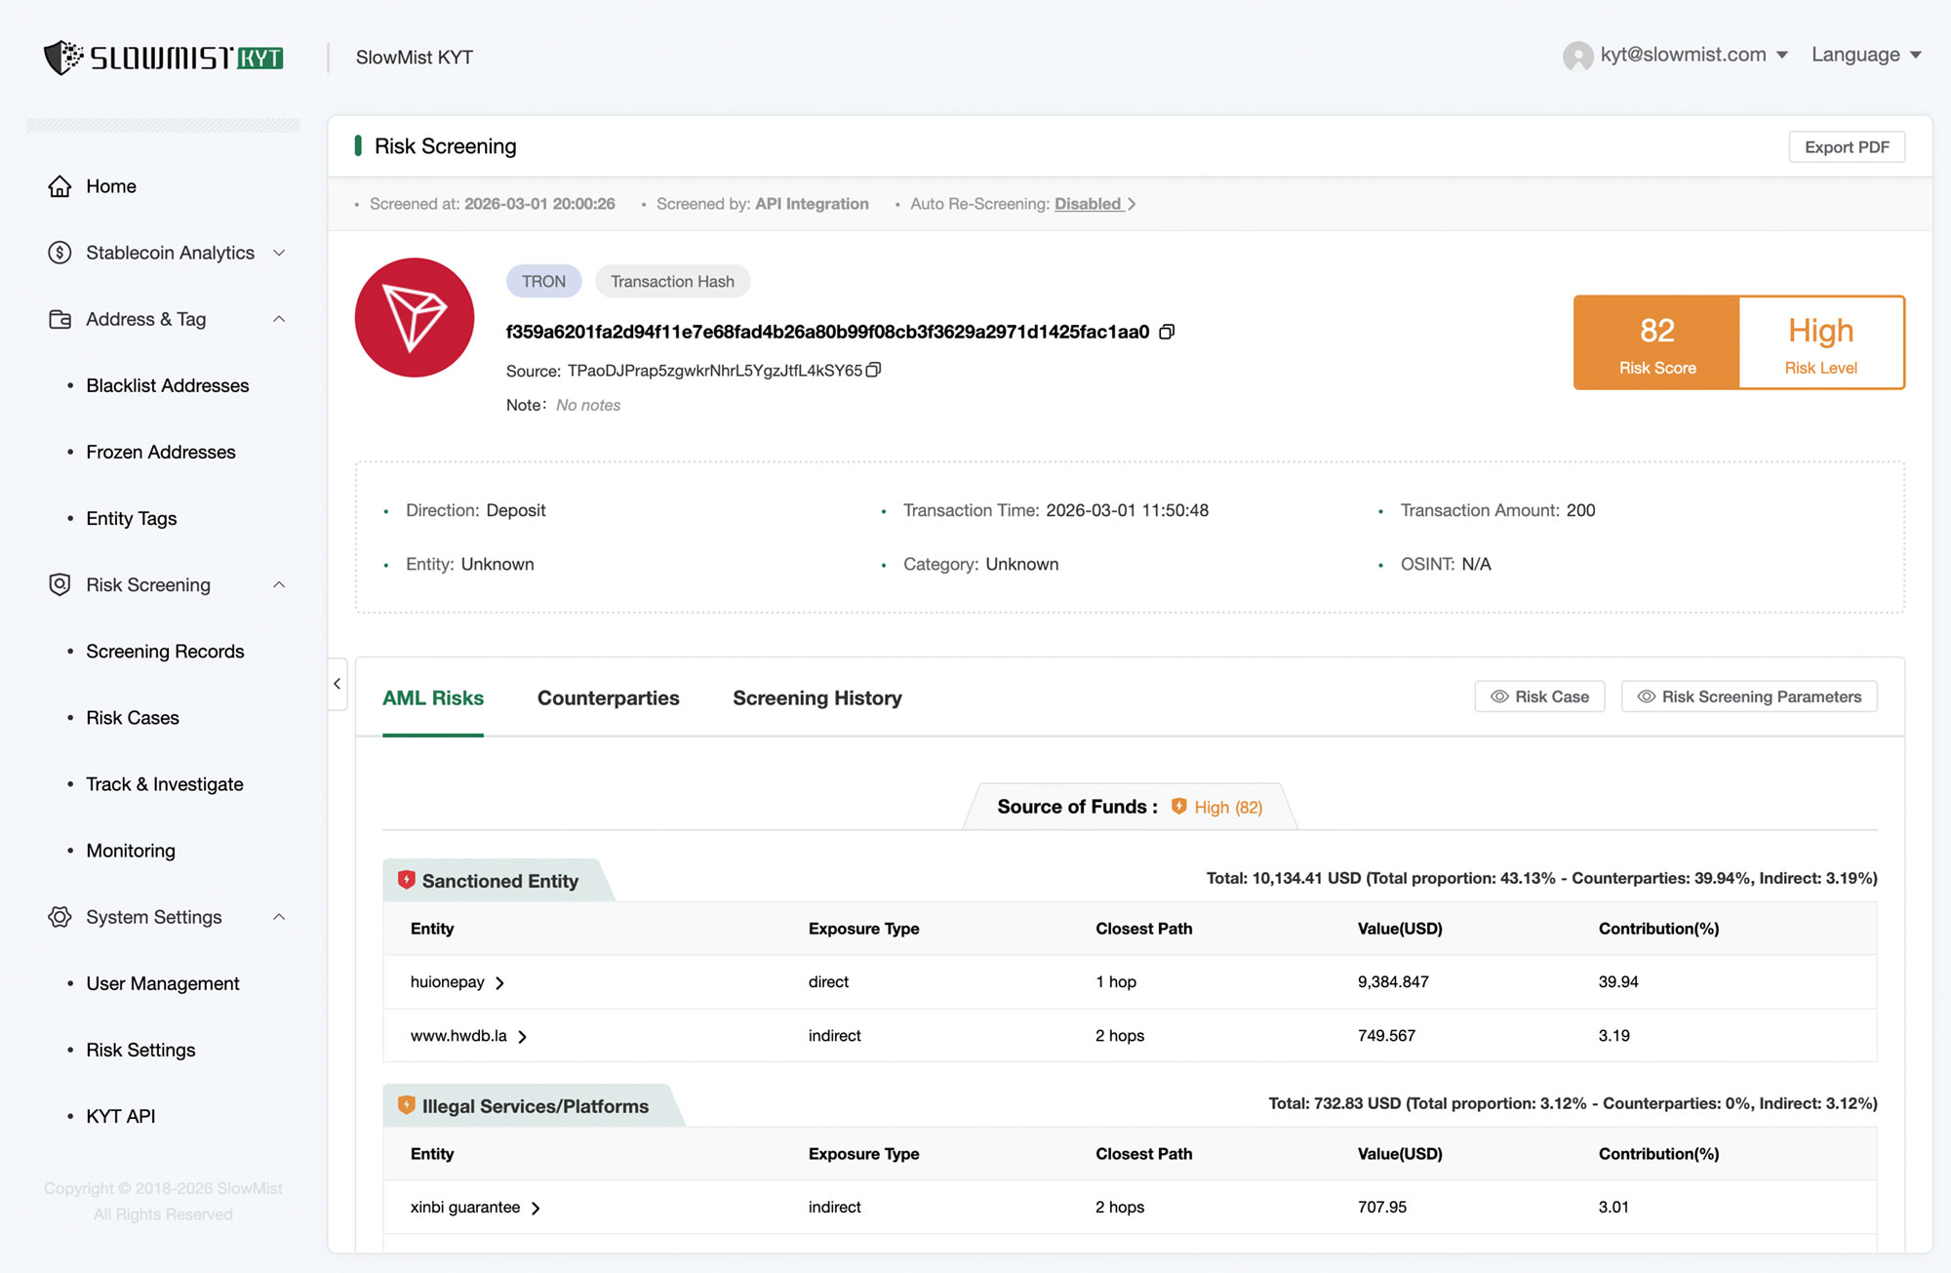Switch to the Counterparties tab
Viewport: 1951px width, 1273px height.
coord(608,698)
